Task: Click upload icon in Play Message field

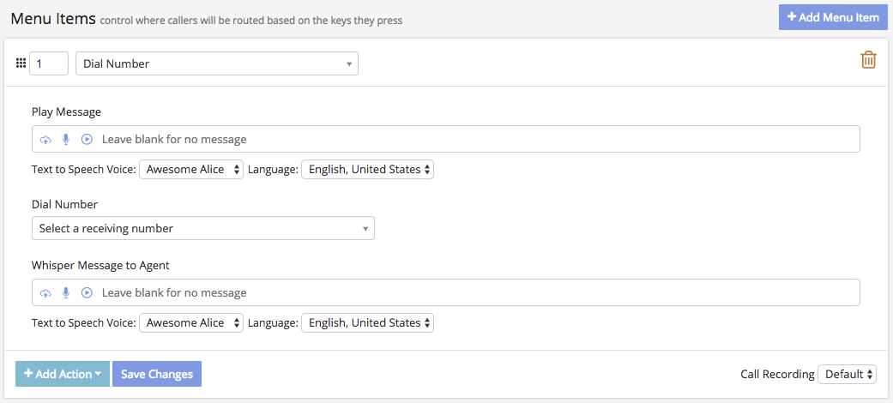Action: 45,140
